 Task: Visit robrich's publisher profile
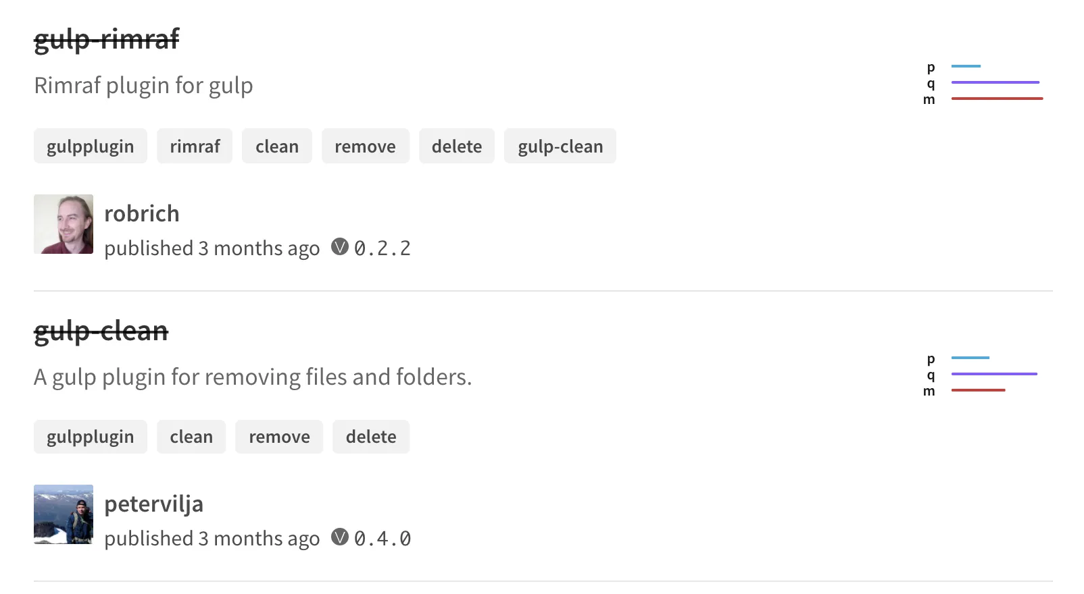[x=141, y=213]
